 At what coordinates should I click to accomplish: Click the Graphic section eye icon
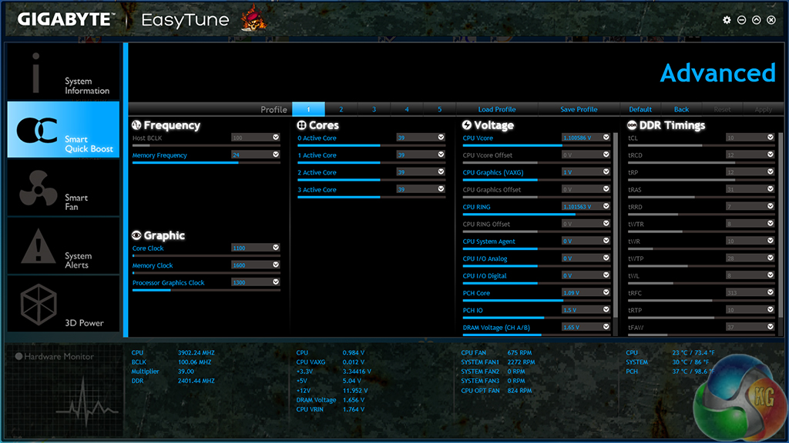[x=136, y=235]
